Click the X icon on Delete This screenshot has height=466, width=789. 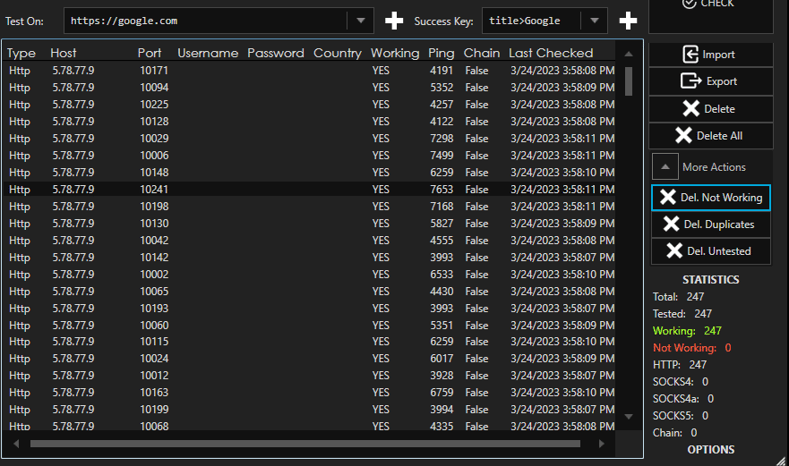[x=690, y=108]
